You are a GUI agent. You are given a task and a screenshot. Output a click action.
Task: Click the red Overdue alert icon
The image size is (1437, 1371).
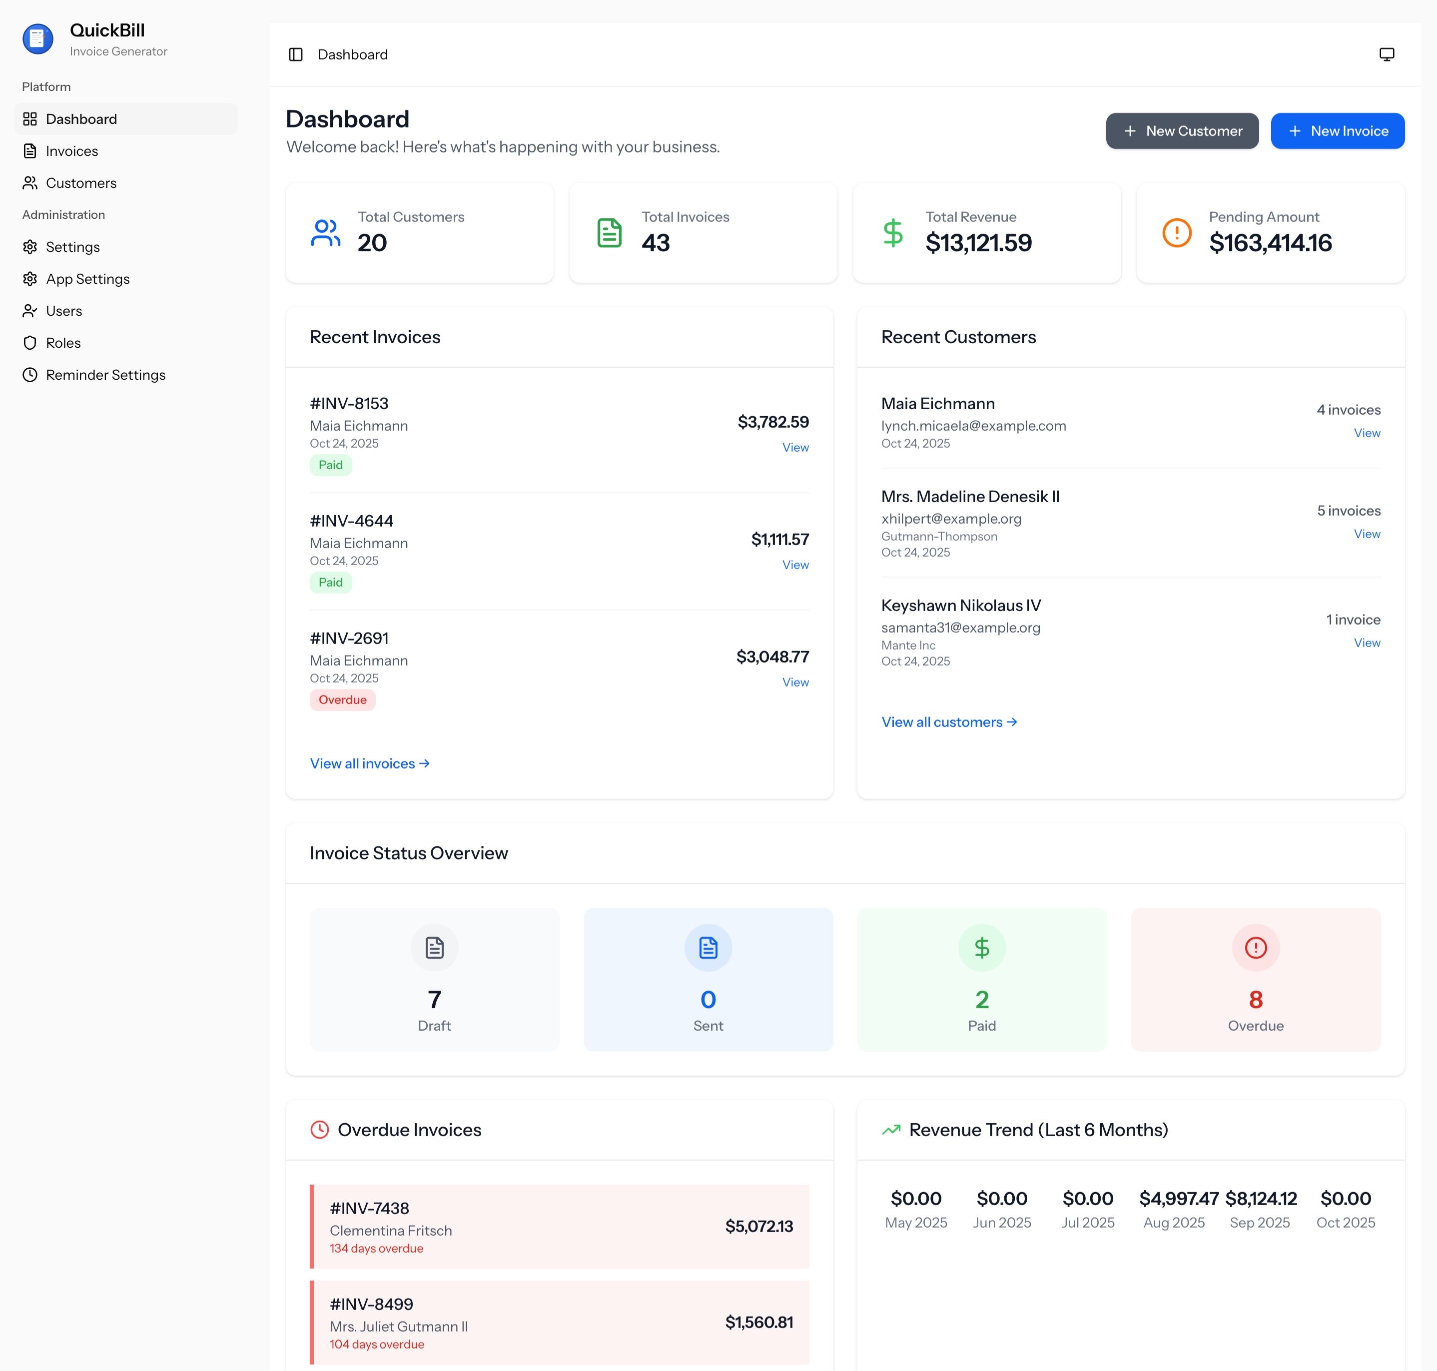click(x=1255, y=948)
